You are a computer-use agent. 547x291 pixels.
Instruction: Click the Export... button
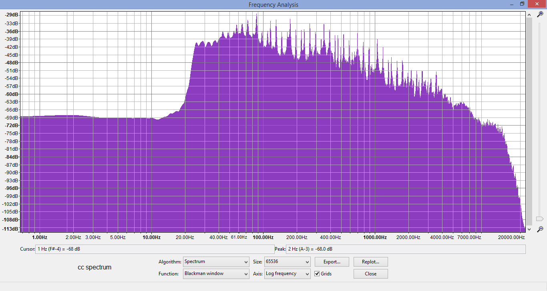point(332,262)
